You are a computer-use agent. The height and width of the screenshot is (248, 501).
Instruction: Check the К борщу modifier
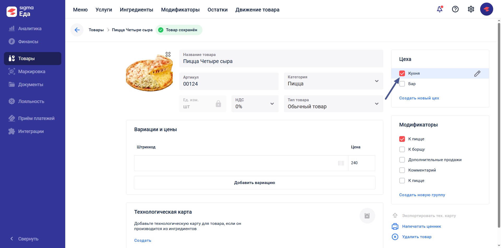click(402, 149)
